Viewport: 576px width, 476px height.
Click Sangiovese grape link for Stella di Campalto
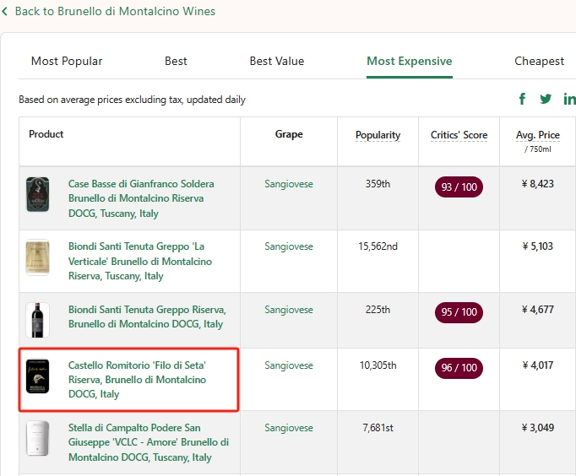289,428
